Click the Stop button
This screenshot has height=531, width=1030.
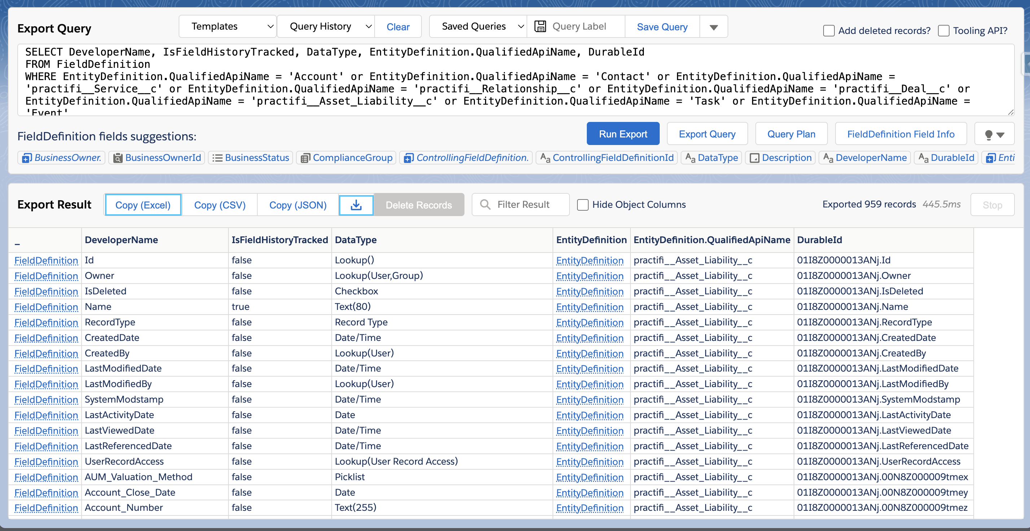[x=992, y=205]
